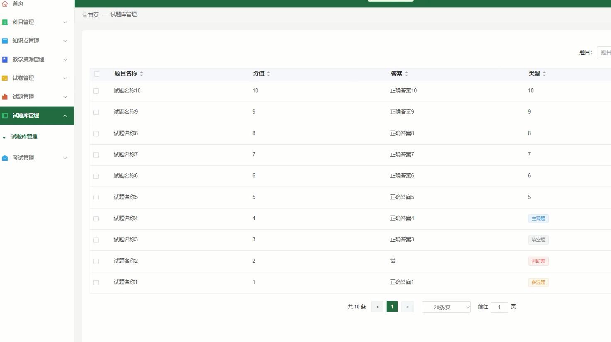611x342 pixels.
Task: Click the 答案 column header
Action: point(397,74)
